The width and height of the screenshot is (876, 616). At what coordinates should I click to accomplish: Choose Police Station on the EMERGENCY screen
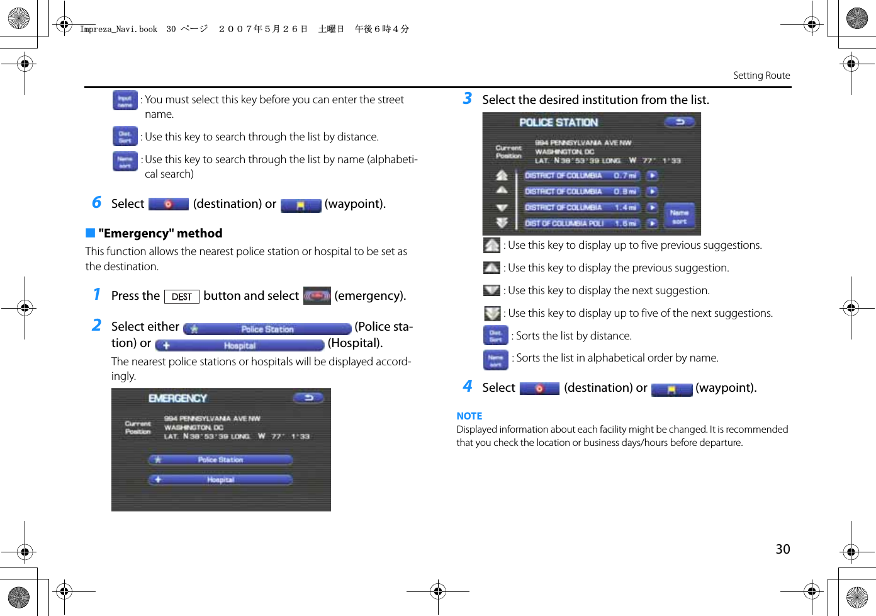pyautogui.click(x=220, y=460)
